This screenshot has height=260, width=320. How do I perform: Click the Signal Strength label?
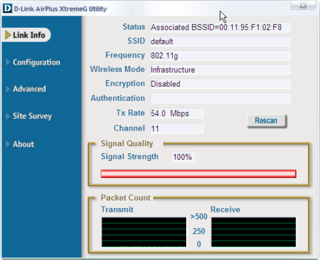point(129,157)
